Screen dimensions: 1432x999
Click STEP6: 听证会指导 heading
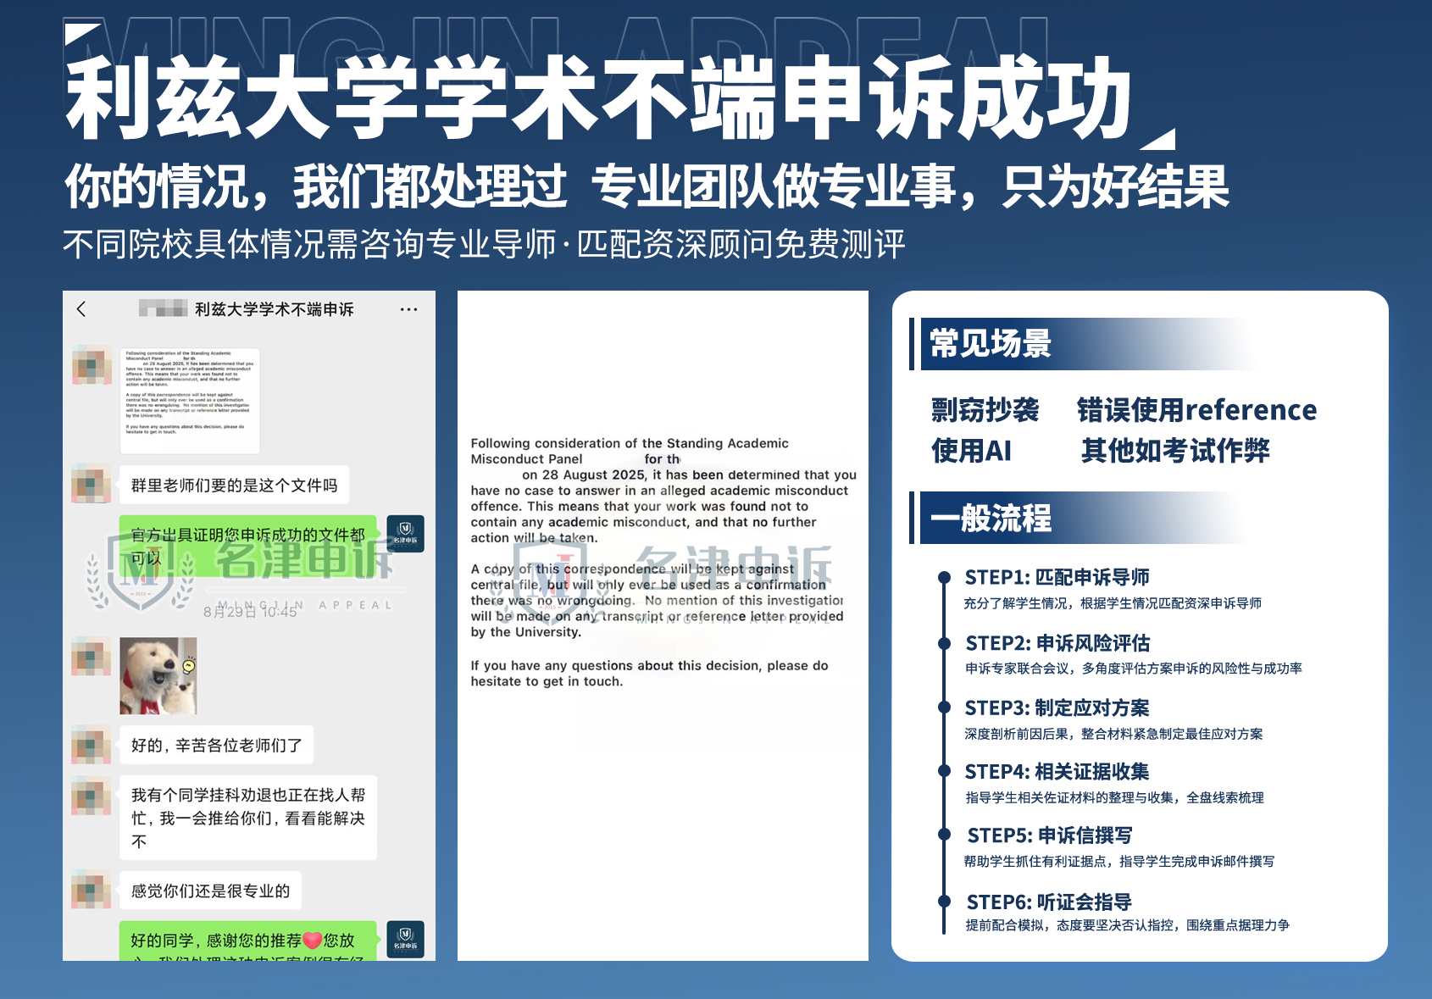point(1049,902)
